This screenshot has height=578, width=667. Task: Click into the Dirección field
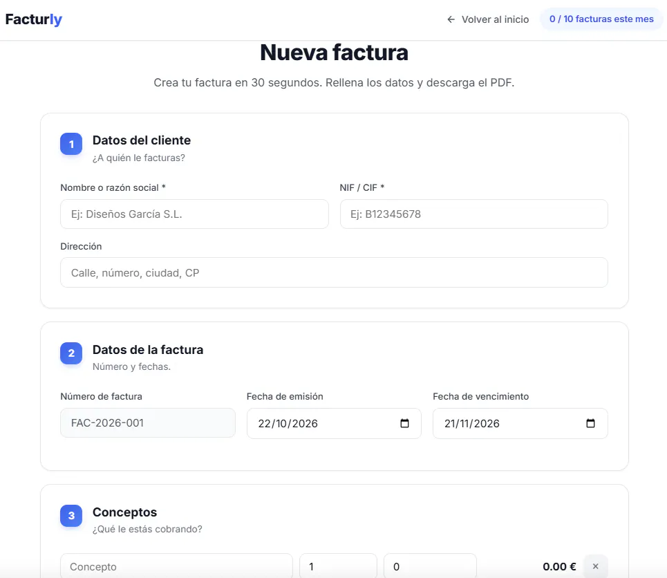click(334, 272)
